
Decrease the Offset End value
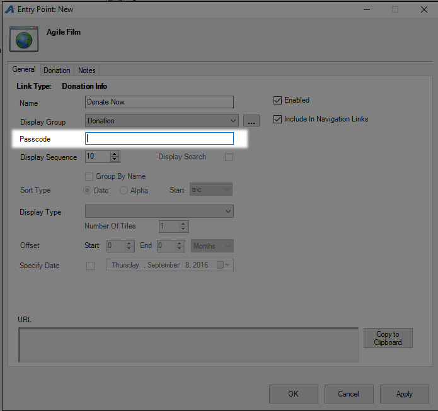tap(180, 249)
